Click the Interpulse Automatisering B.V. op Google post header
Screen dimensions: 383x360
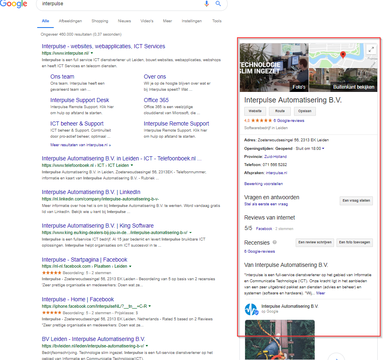coord(290,309)
